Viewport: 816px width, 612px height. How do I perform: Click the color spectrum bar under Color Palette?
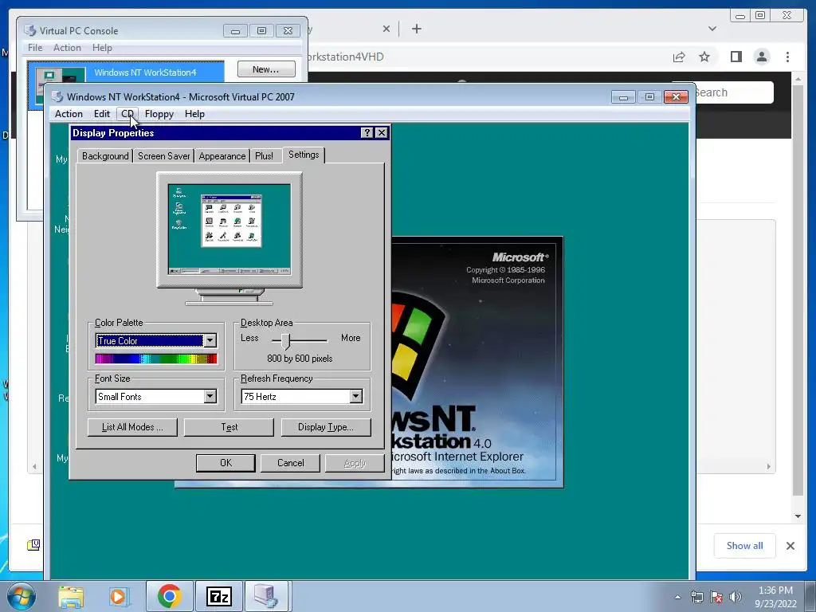tap(156, 359)
